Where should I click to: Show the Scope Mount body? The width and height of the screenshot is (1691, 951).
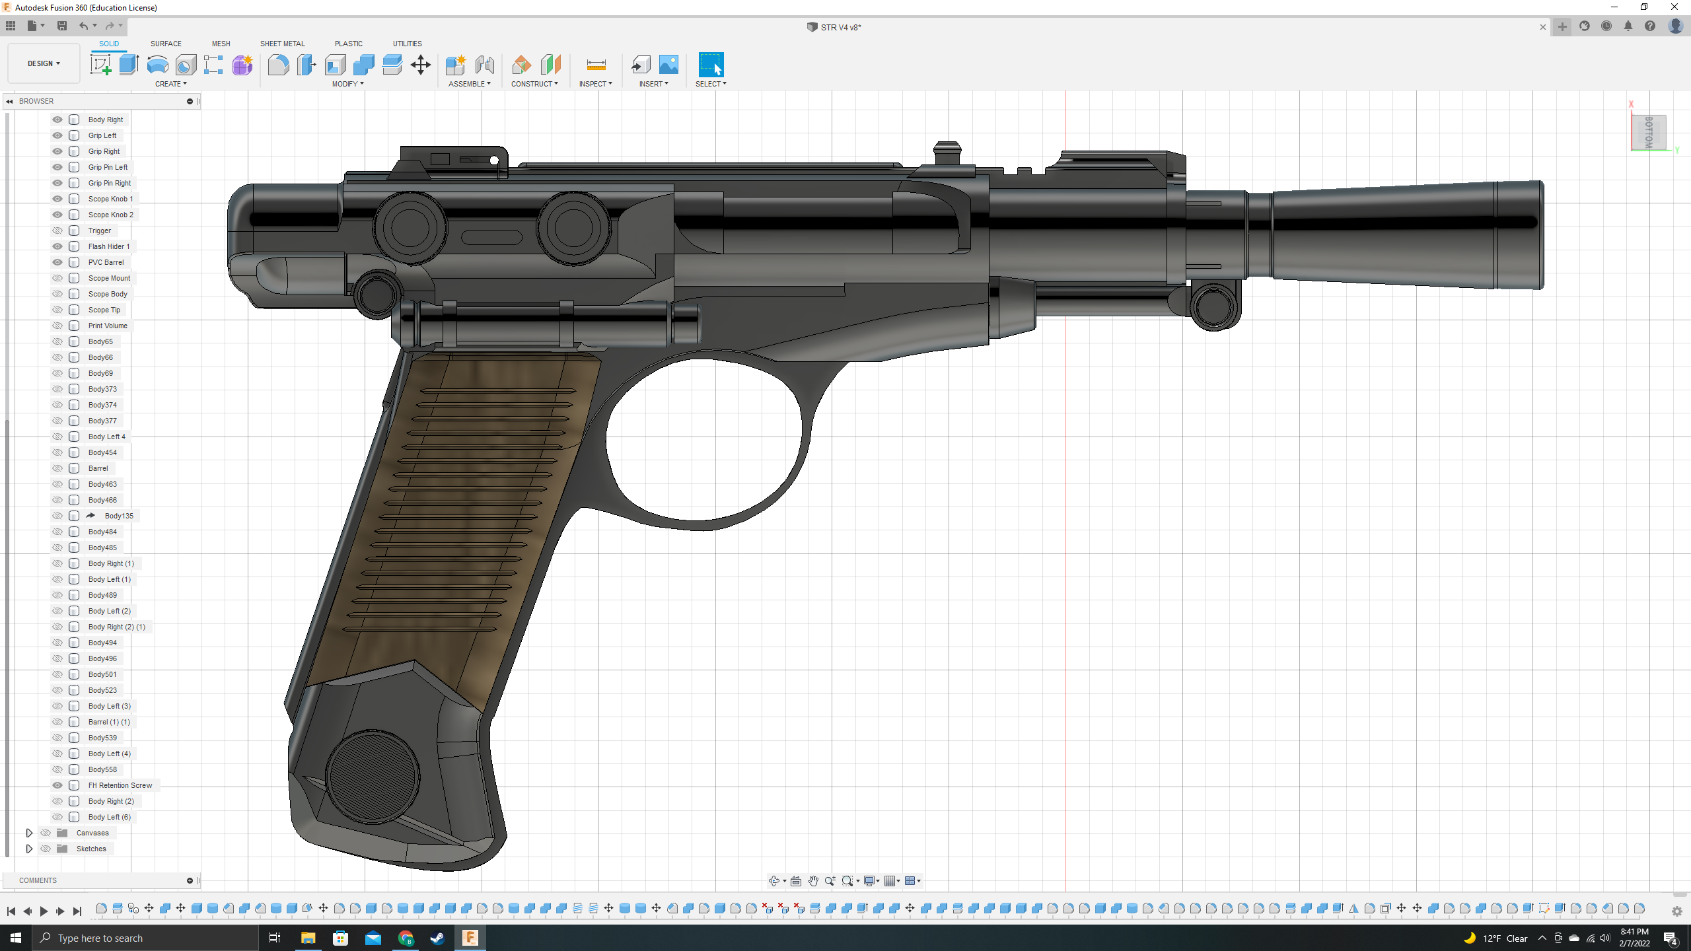coord(57,278)
